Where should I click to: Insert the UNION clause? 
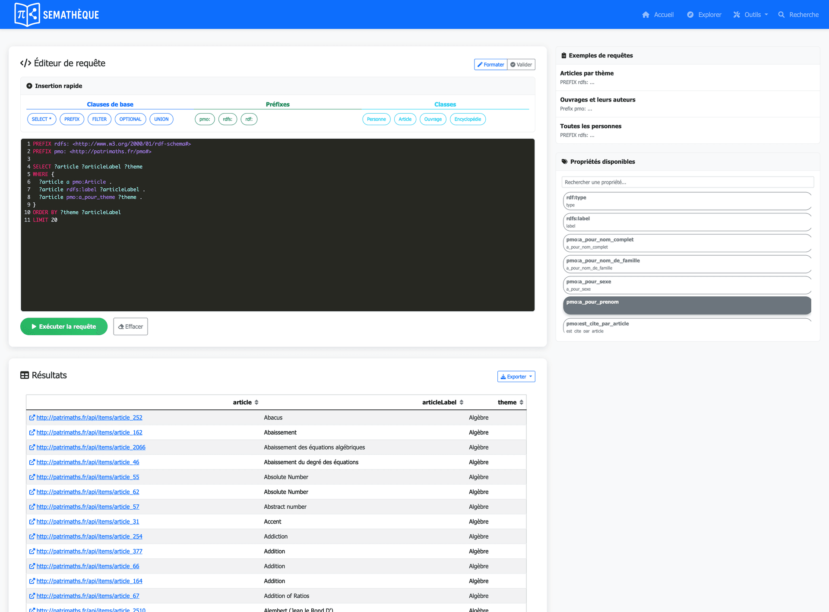(x=161, y=119)
